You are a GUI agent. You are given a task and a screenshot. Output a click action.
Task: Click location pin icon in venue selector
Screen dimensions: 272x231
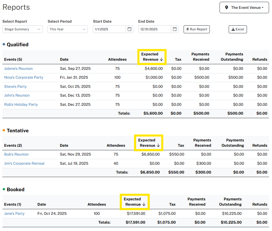tap(227, 7)
